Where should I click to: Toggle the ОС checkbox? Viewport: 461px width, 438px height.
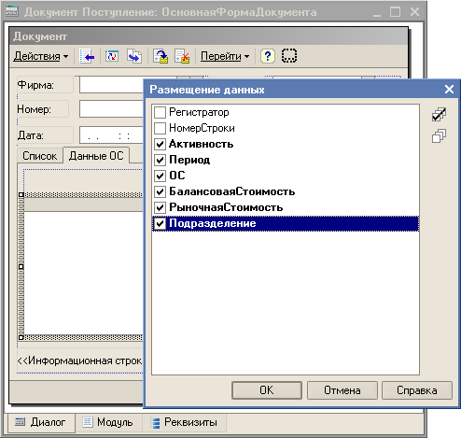click(160, 176)
